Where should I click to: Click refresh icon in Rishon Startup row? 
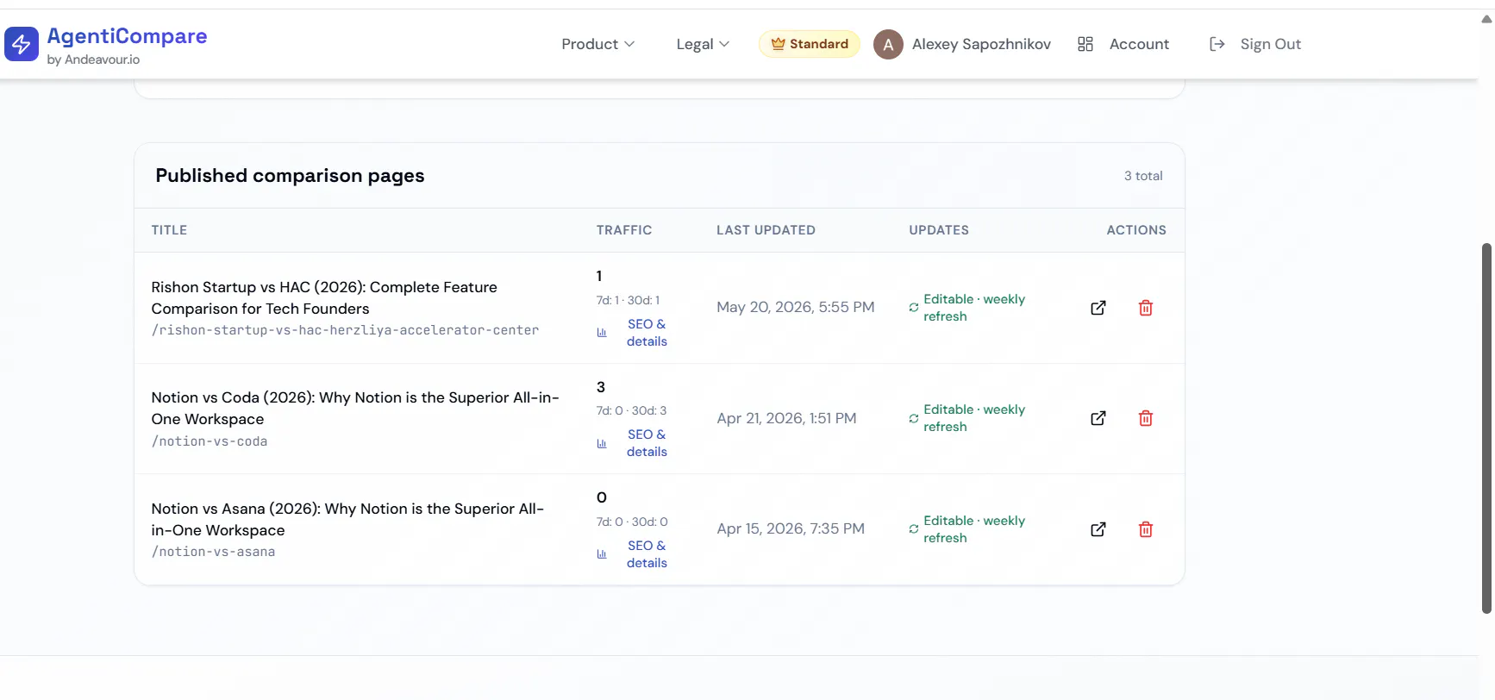914,308
